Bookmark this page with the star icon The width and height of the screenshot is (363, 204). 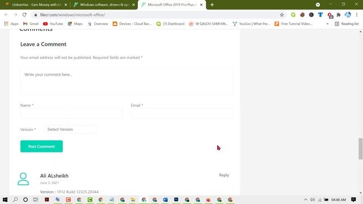coord(282,15)
